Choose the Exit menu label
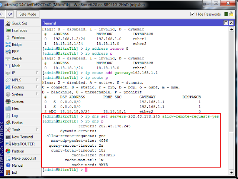The height and width of the screenshot is (179, 238). pyautogui.click(x=15, y=172)
